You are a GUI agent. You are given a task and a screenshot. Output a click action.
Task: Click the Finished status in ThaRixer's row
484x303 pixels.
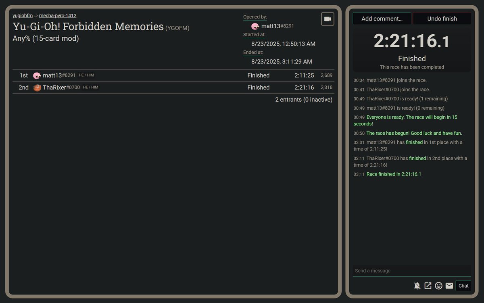(x=259, y=88)
